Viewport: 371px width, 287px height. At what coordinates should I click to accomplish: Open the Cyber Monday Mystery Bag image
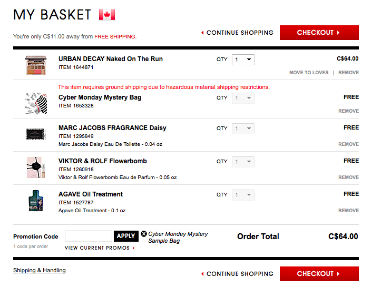36,103
